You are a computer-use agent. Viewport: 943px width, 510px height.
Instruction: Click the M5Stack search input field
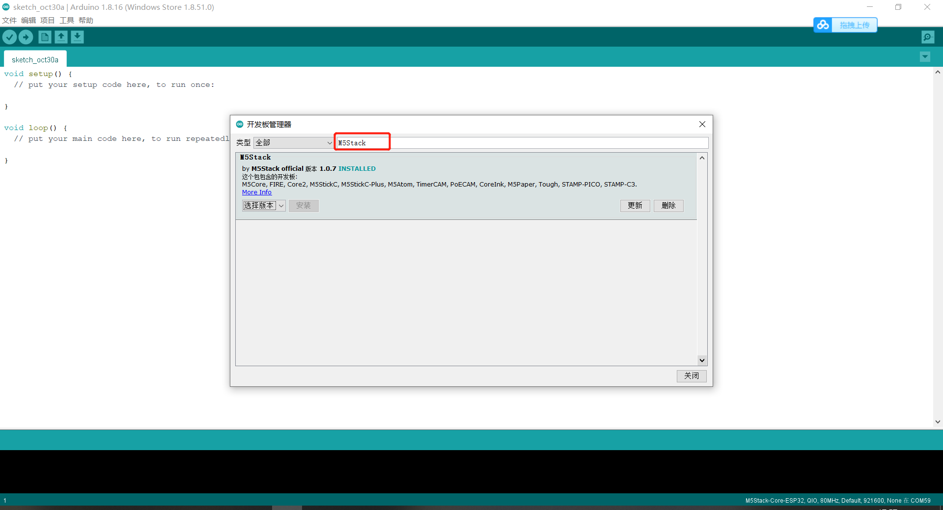click(522, 143)
